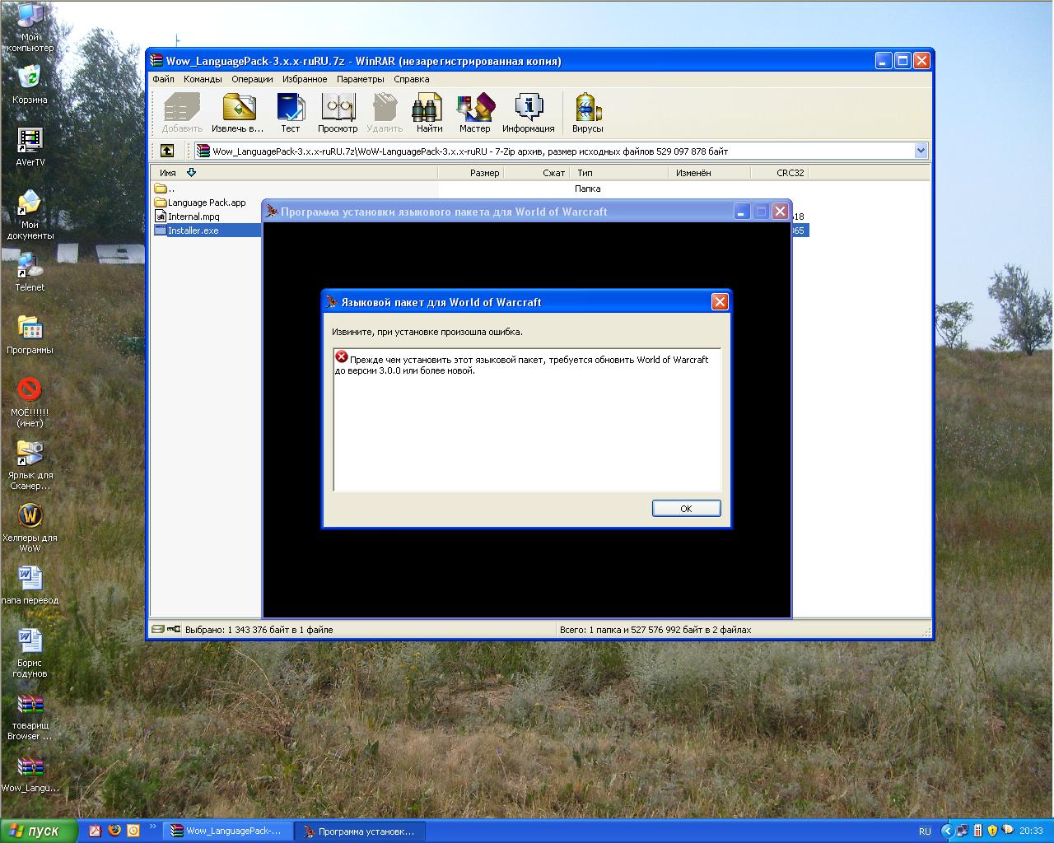Expand the hidden tray icons arrow
1054x843 pixels.
pos(948,831)
